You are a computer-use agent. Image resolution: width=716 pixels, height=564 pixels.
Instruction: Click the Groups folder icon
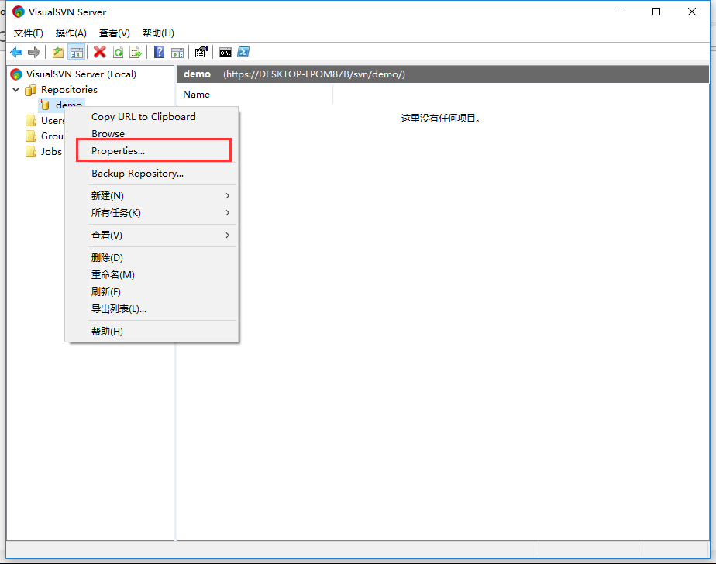pos(30,136)
